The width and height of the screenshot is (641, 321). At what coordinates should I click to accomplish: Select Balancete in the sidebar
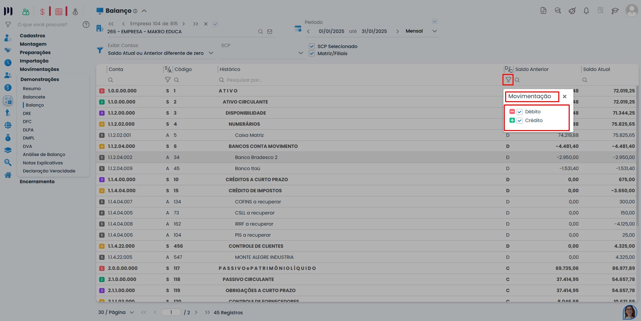click(x=34, y=97)
